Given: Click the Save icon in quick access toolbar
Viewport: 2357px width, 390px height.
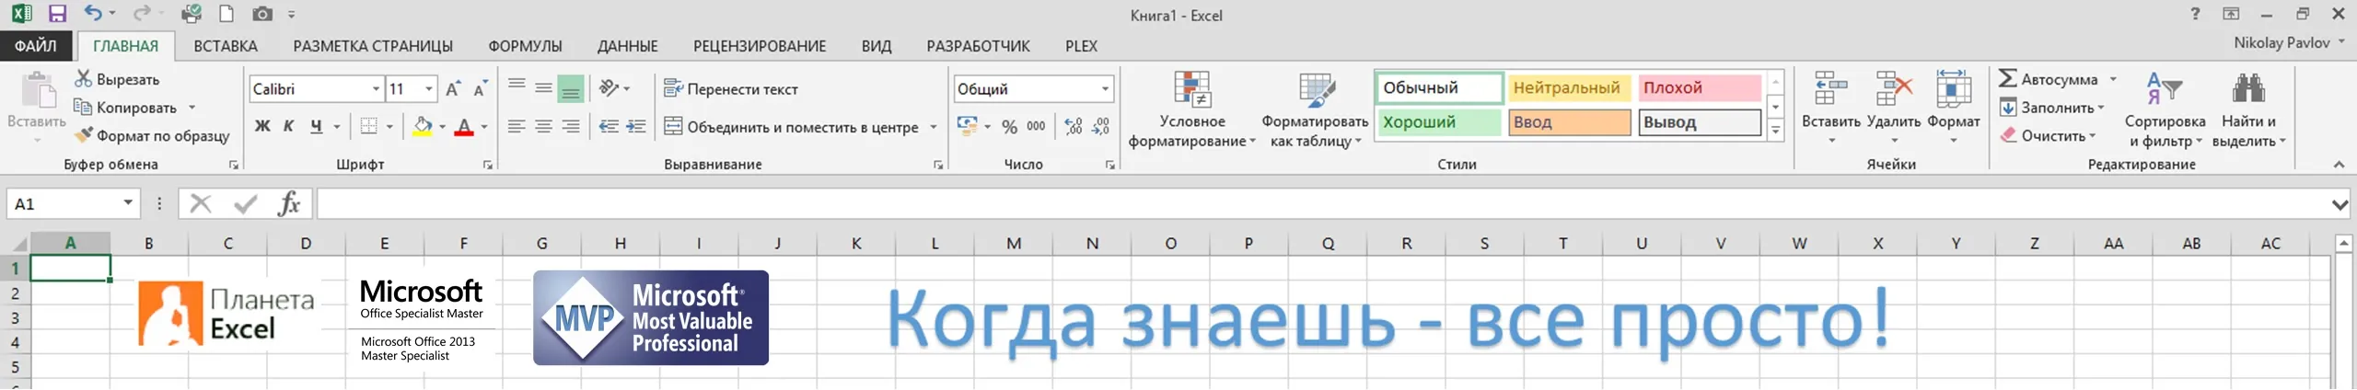Looking at the screenshot, I should click(x=57, y=14).
